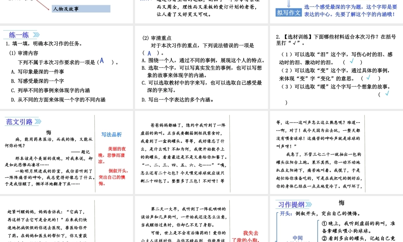Select option D. 从不同的方面来体现一个字的不同内涵
The width and height of the screenshot is (403, 242).
coord(58,100)
